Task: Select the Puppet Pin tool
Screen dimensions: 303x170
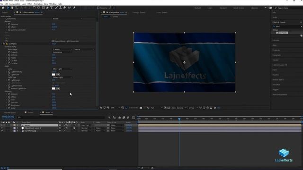Action: [x=74, y=8]
